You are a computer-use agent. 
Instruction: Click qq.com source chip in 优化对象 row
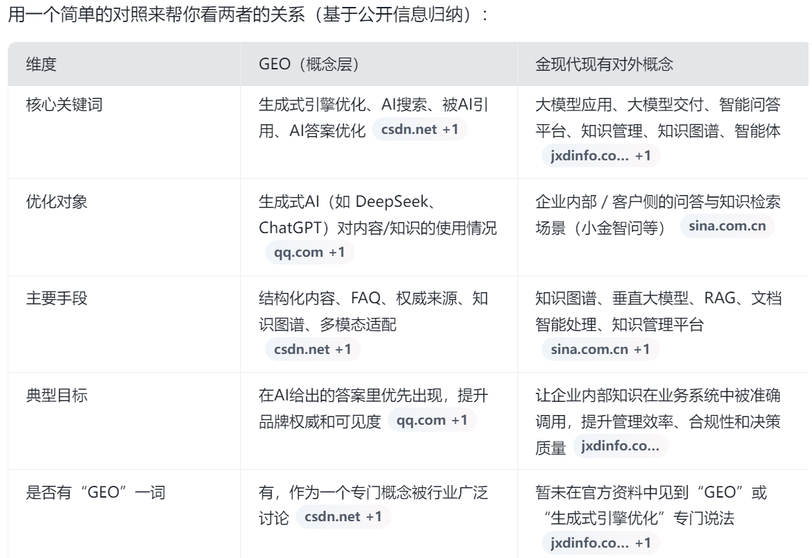310,253
